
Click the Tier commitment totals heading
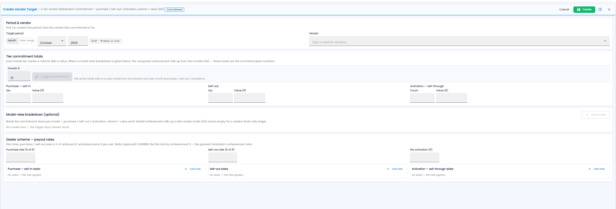24,56
